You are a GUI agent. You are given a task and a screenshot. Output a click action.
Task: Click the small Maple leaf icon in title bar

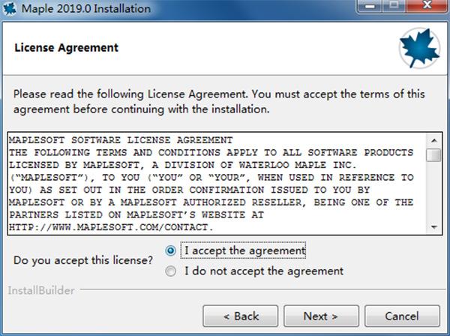[x=9, y=9]
